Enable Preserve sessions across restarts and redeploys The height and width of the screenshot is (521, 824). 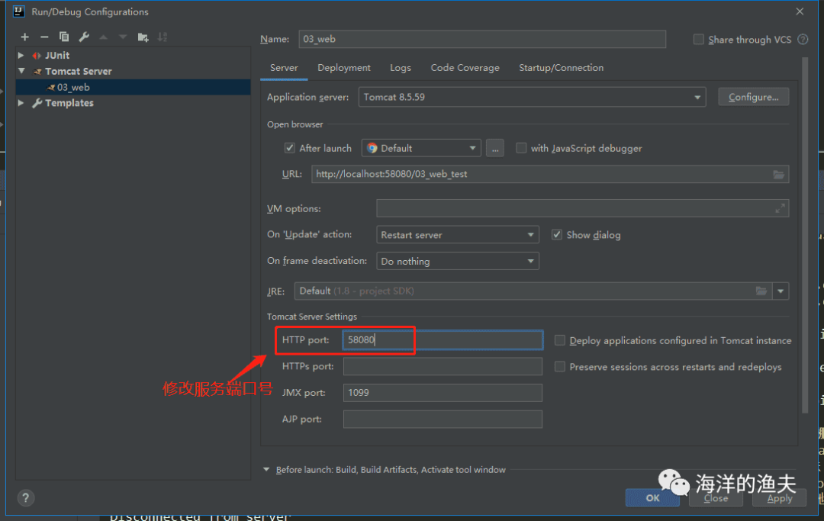pos(560,367)
